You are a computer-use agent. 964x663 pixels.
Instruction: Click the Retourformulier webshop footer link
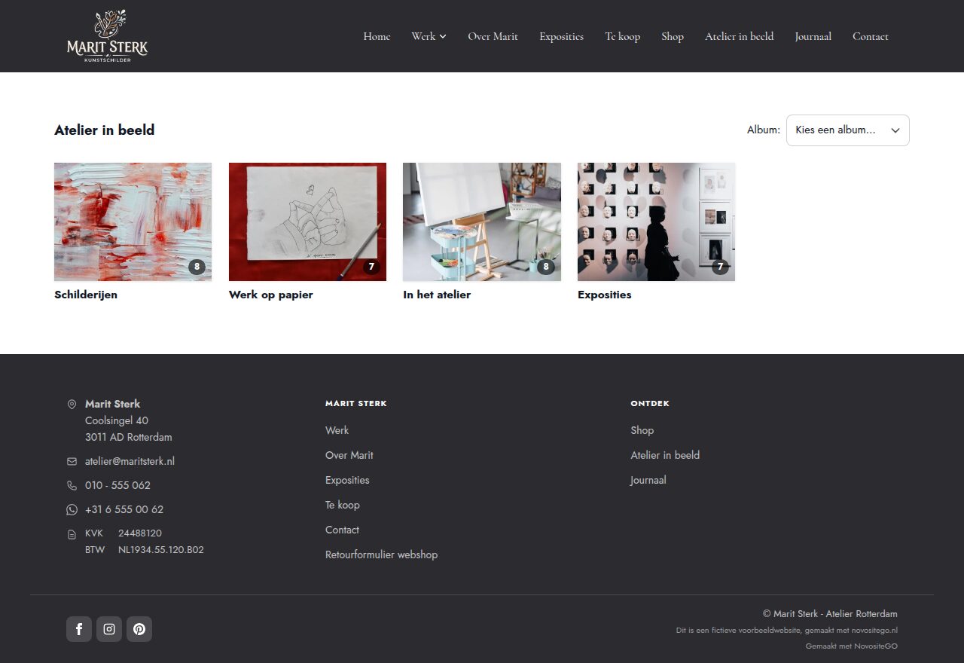click(x=381, y=555)
